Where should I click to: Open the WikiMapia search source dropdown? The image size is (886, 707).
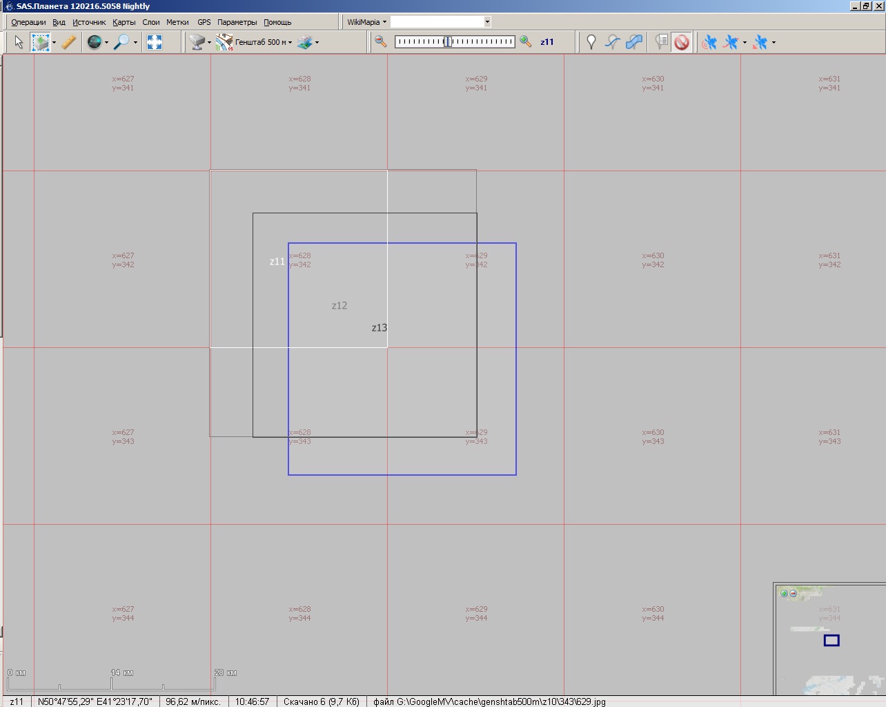click(x=366, y=22)
